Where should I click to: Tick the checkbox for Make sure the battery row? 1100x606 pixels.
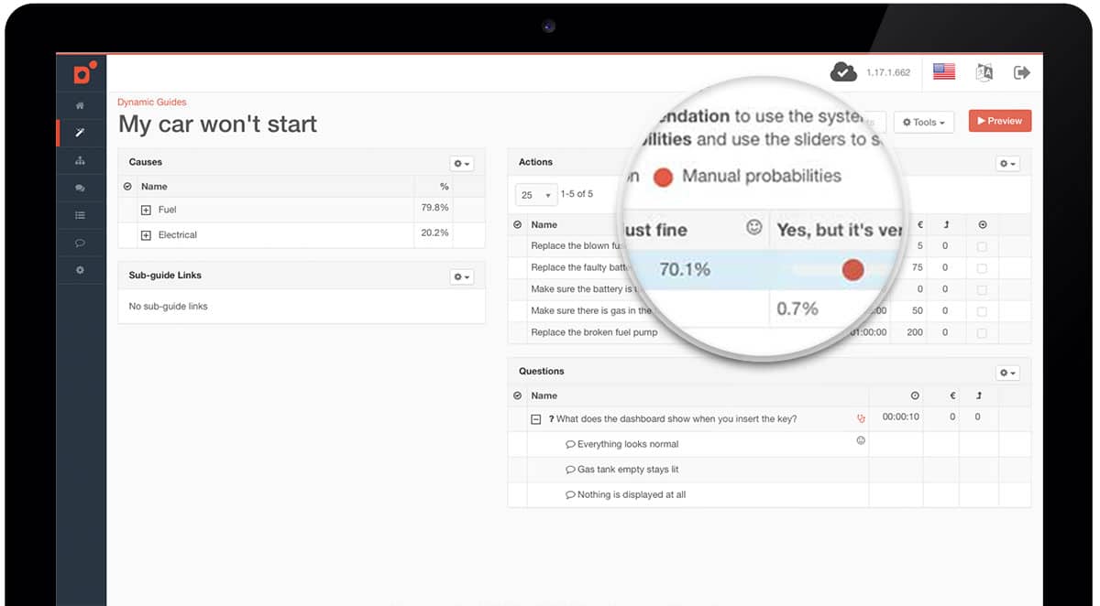982,289
